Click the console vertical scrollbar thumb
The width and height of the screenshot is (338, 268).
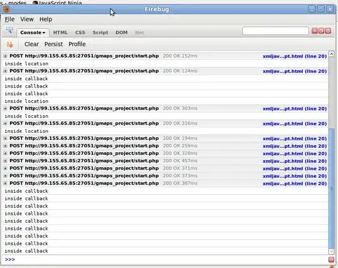pos(332,188)
